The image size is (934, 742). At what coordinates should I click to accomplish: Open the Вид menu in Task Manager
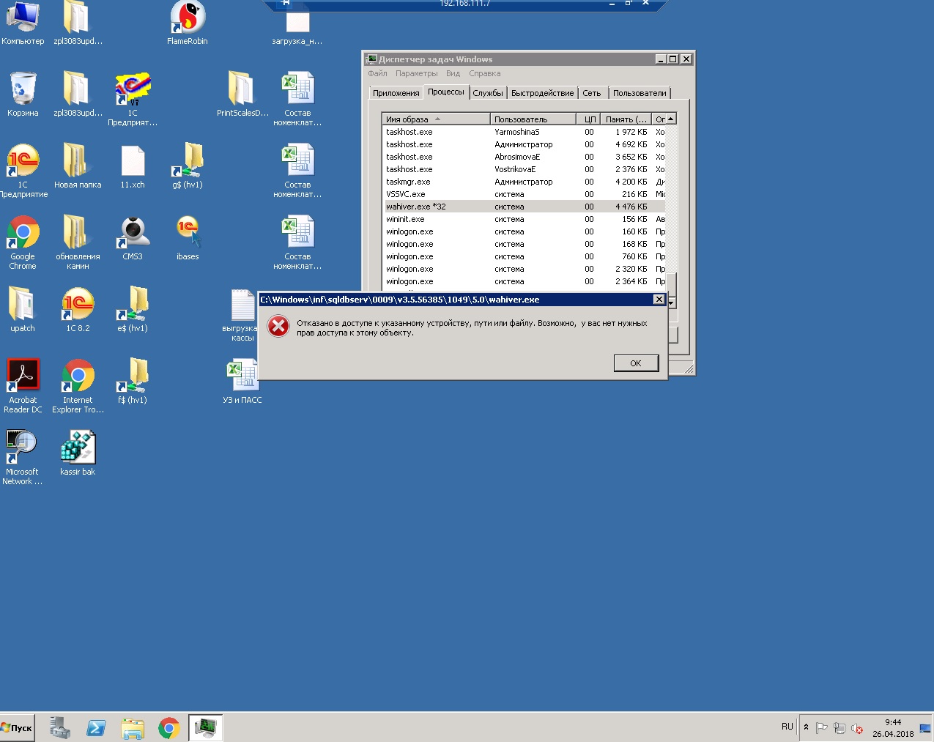453,73
